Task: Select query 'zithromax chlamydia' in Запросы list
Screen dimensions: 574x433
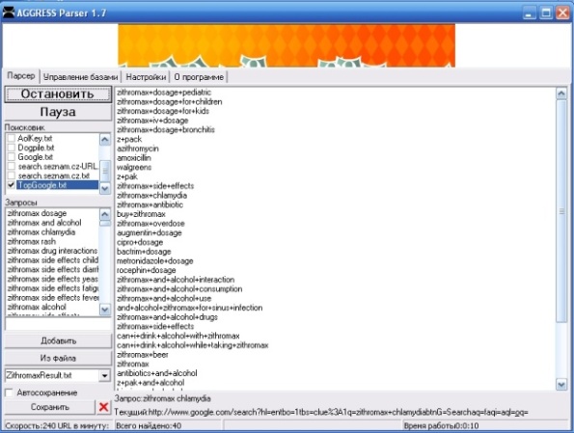Action: coord(41,232)
